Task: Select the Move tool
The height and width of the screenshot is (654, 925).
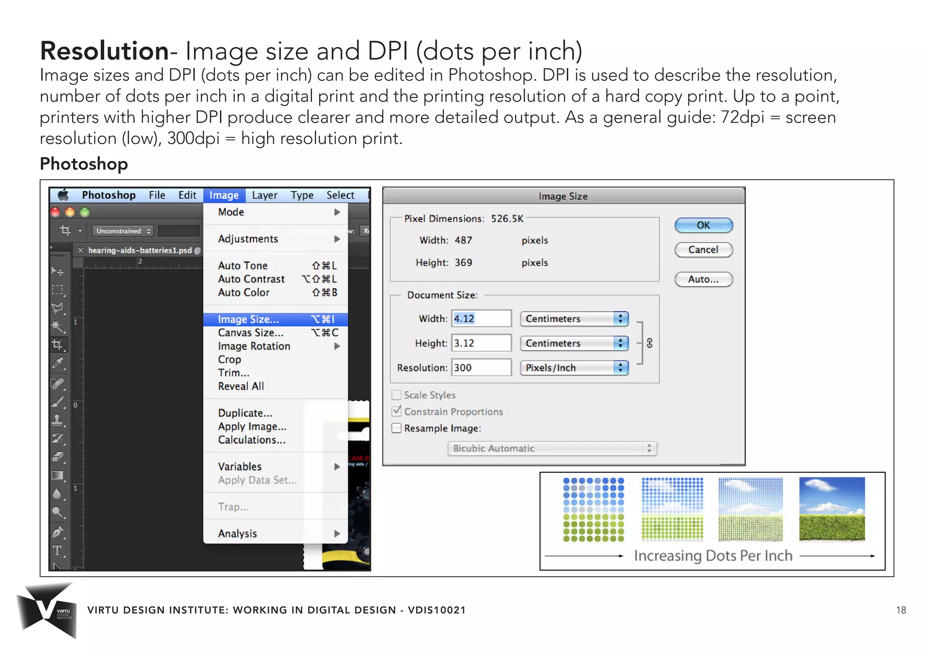Action: point(57,271)
